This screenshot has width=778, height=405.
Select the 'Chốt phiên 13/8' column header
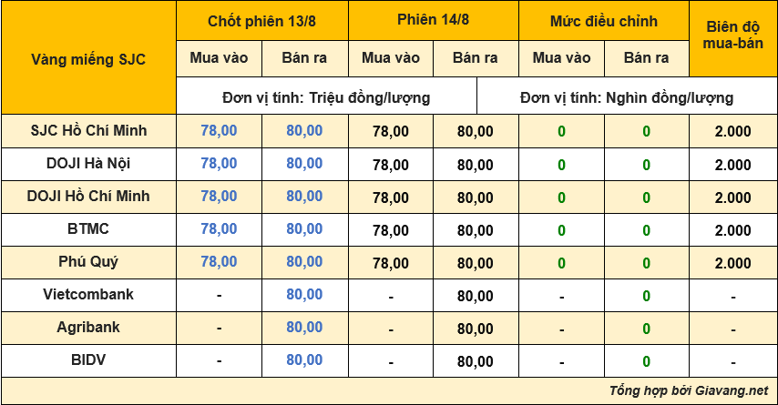tap(261, 21)
